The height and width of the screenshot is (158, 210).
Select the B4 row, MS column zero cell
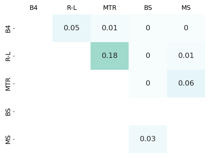(x=186, y=28)
